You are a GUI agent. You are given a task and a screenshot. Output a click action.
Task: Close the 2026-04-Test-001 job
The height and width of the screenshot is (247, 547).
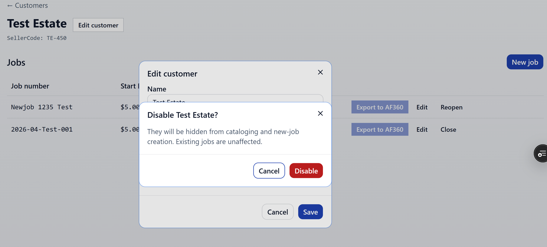[448, 129]
